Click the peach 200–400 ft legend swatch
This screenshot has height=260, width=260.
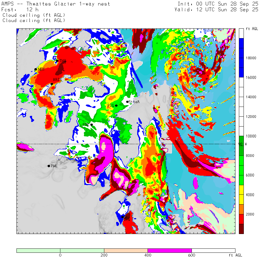[126, 250]
